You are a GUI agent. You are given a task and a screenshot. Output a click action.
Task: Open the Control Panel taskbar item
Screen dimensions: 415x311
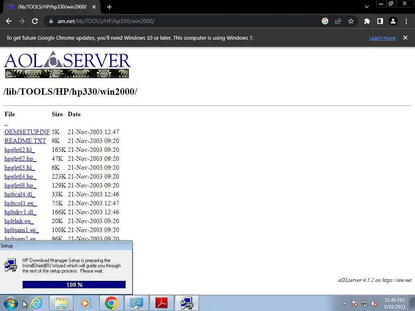(x=136, y=303)
